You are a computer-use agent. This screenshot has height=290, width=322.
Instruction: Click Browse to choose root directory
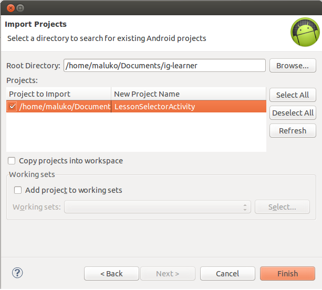click(x=293, y=66)
